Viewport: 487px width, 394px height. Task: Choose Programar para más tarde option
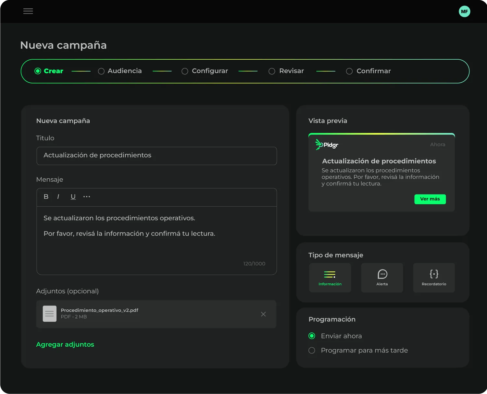pos(358,350)
